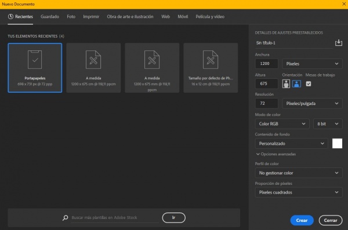
Task: Open the Color RGB mode dropdown
Action: coord(282,124)
